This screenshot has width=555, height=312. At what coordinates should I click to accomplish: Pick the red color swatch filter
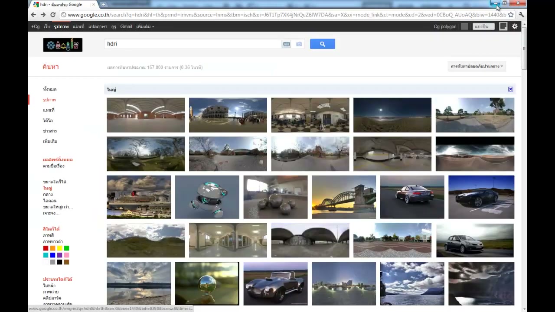(x=46, y=248)
